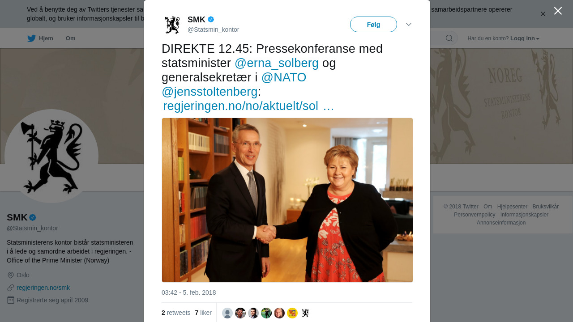Click the search magnifier icon
The image size is (573, 322).
click(449, 38)
